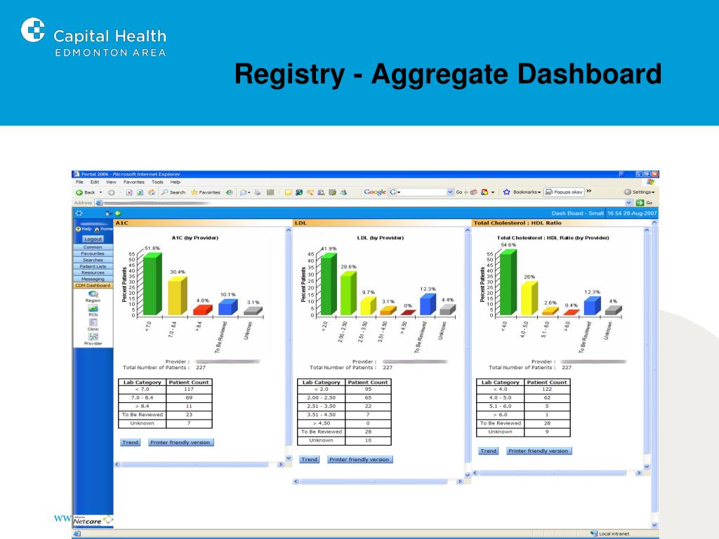The width and height of the screenshot is (719, 539).
Task: Click the Logout button
Action: click(x=93, y=239)
